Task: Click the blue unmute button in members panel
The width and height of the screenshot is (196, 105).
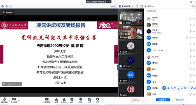Action: coord(163,100)
